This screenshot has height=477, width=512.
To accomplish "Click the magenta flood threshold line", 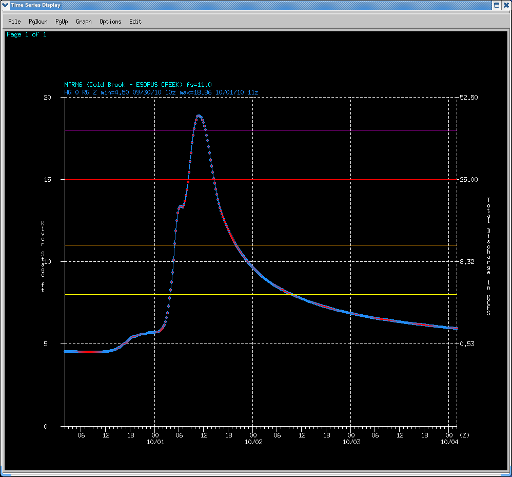I will tap(261, 130).
